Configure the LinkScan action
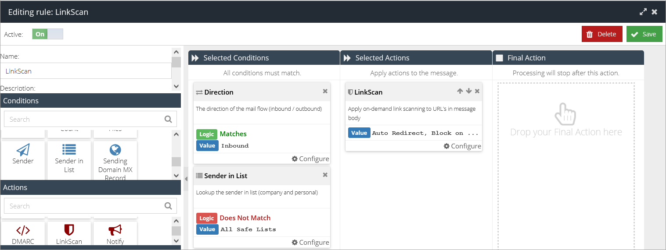Screen dimensions: 666x250 click(x=462, y=146)
